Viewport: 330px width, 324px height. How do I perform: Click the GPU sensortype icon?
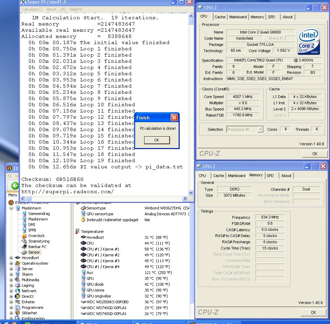(83, 214)
